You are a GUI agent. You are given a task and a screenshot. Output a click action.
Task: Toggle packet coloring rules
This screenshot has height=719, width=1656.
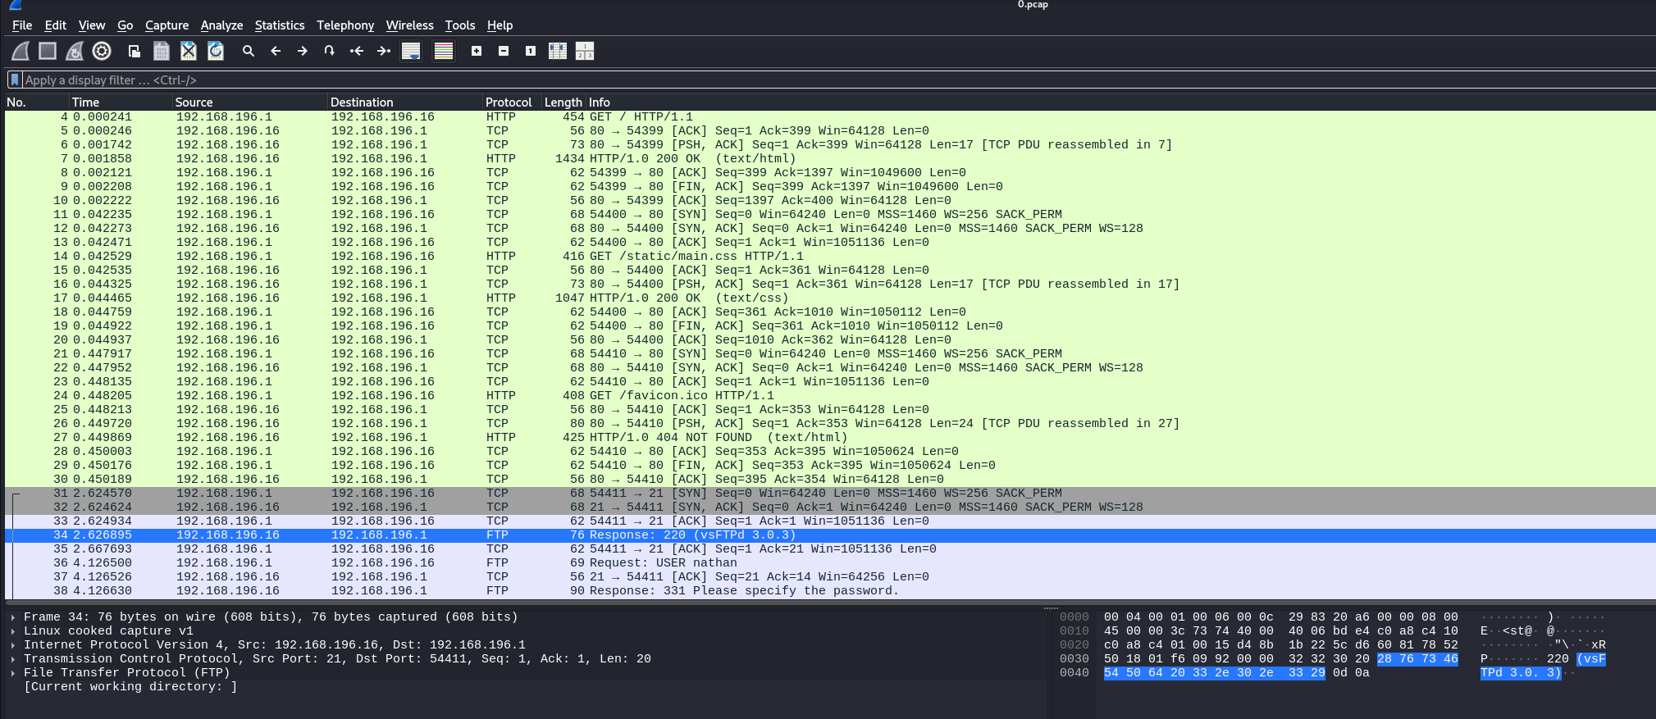pos(444,51)
